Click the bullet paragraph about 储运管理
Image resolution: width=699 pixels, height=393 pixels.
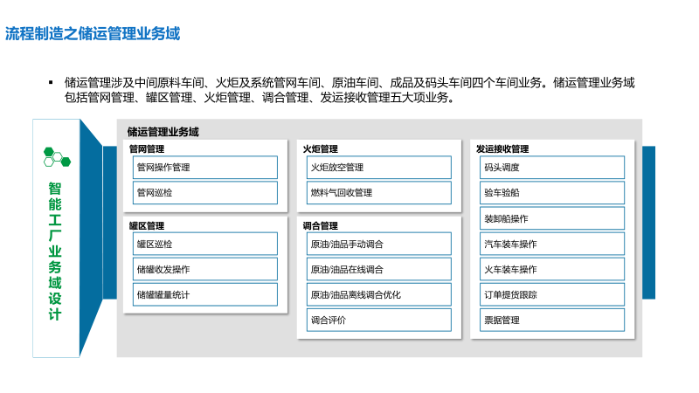click(349, 90)
